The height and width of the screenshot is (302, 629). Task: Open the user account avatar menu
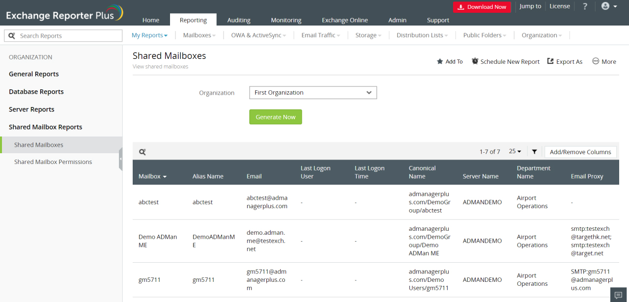click(x=609, y=6)
